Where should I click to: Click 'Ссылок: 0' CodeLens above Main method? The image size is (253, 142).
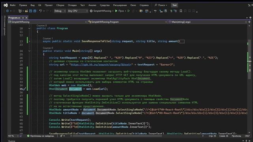pyautogui.click(x=48, y=48)
